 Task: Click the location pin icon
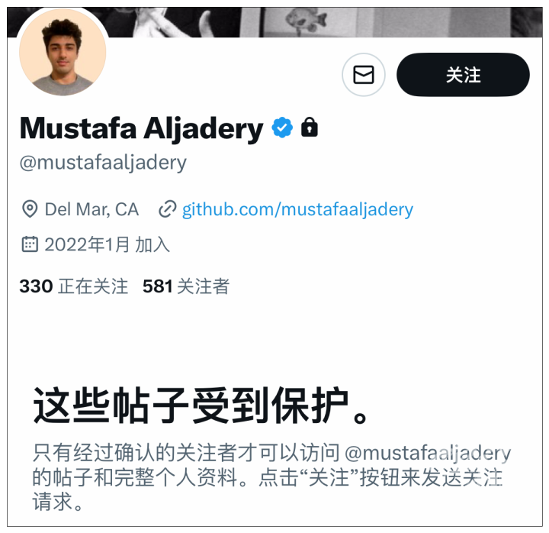30,209
